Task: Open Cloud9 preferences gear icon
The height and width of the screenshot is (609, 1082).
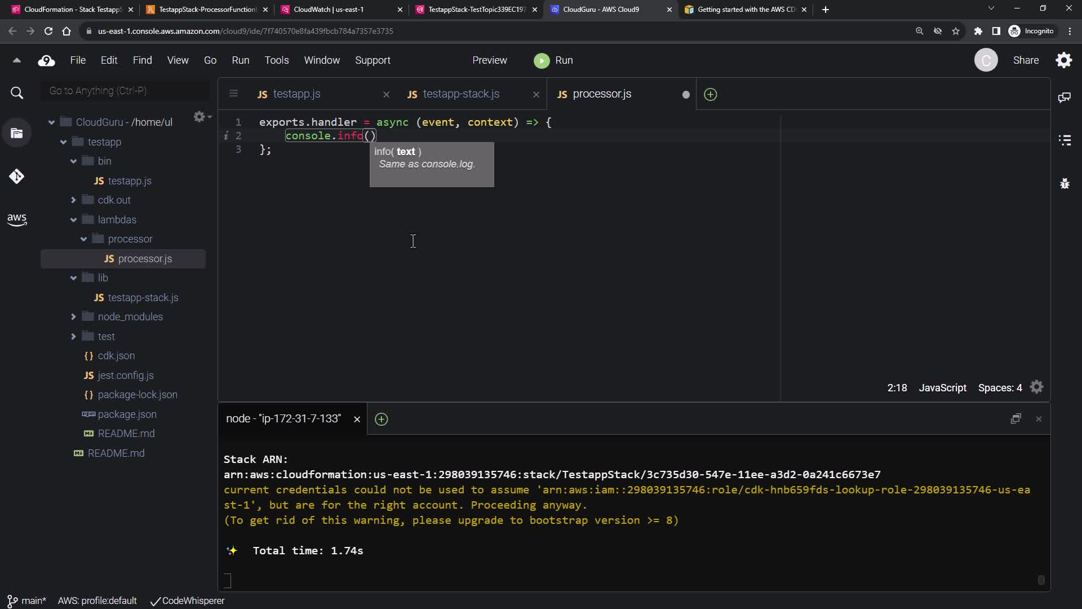Action: tap(1064, 60)
